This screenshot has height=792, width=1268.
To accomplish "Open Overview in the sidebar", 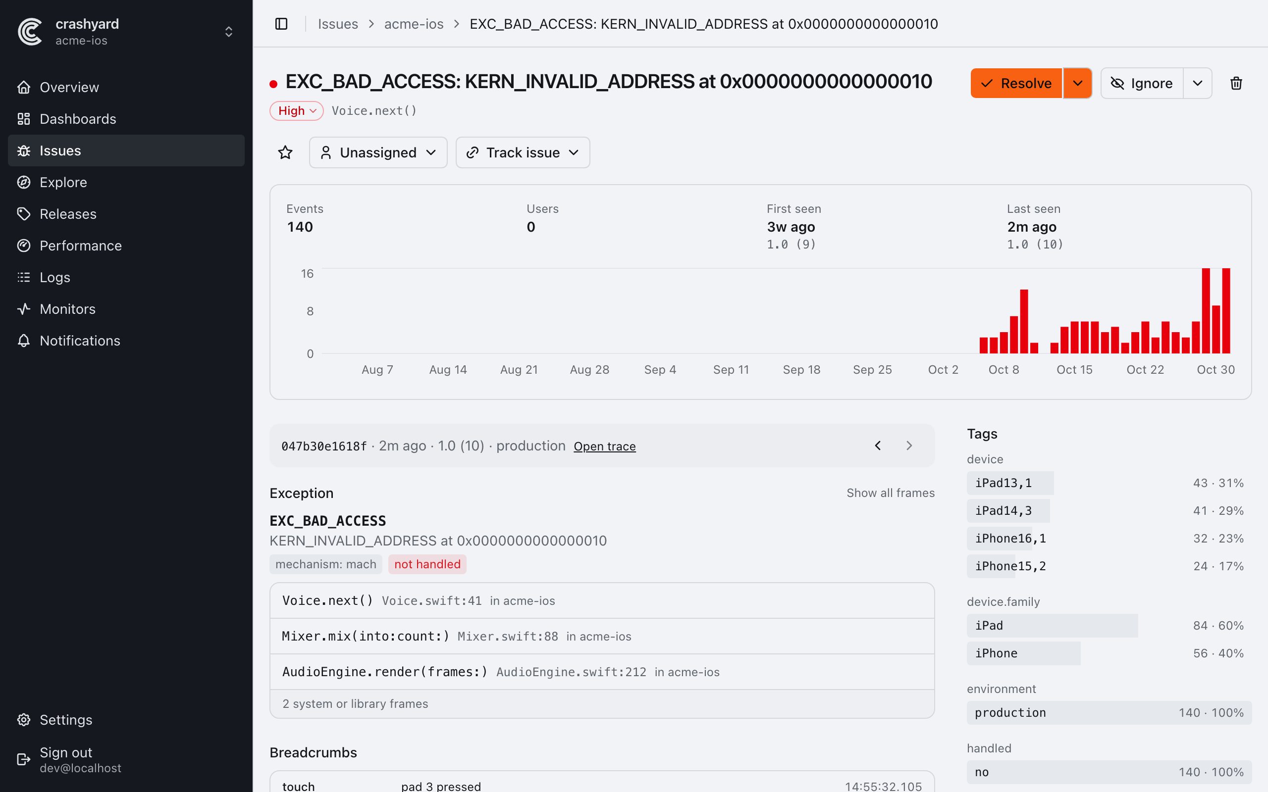I will (x=126, y=87).
